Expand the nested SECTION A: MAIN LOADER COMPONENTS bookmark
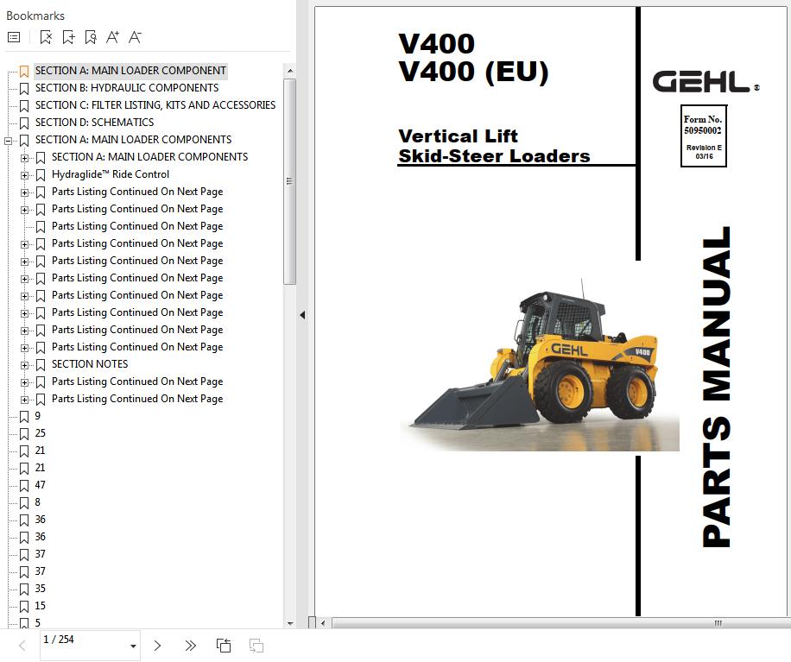Screen dimensions: 791x662 click(x=24, y=158)
